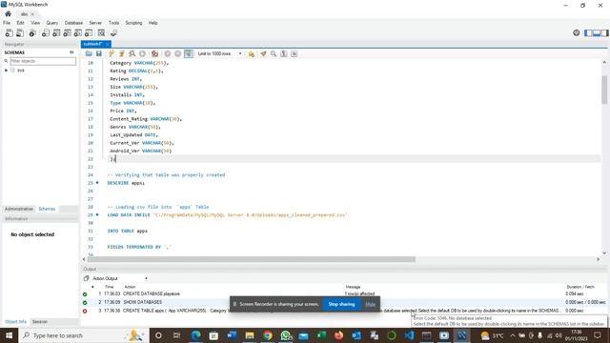Focus the Filter objects search field
Screen dimensions: 610x343
(43, 61)
